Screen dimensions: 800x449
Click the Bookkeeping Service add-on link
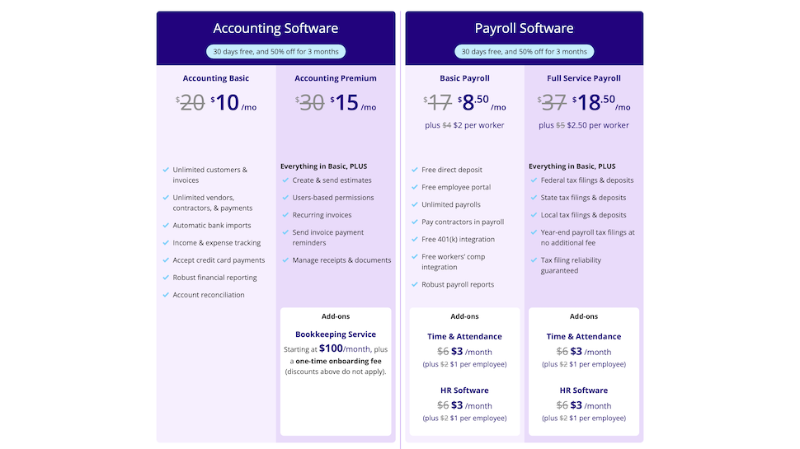336,334
